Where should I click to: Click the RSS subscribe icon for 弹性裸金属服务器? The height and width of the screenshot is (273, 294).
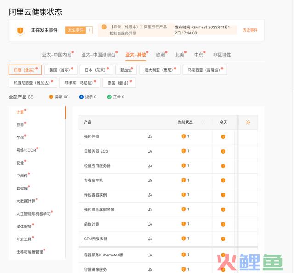tap(150, 210)
